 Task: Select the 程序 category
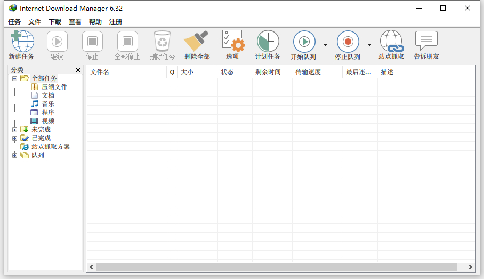pos(48,113)
